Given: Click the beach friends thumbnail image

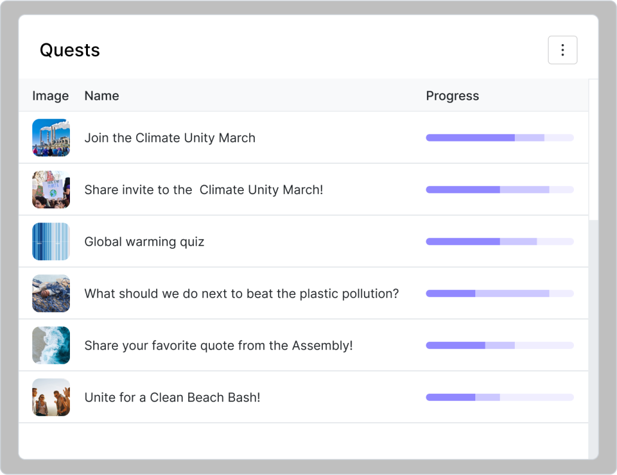Looking at the screenshot, I should coord(51,397).
